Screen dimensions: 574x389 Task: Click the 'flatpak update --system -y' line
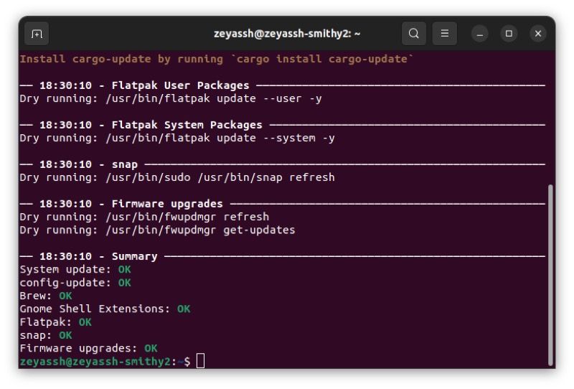click(177, 138)
